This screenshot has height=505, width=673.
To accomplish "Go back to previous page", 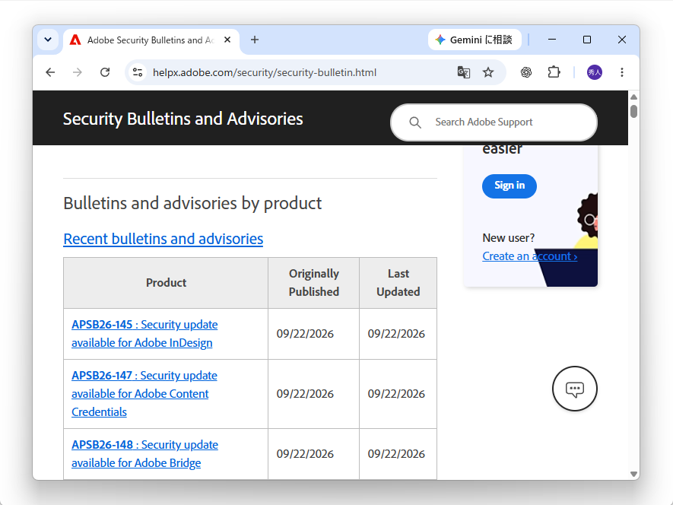I will [x=50, y=72].
